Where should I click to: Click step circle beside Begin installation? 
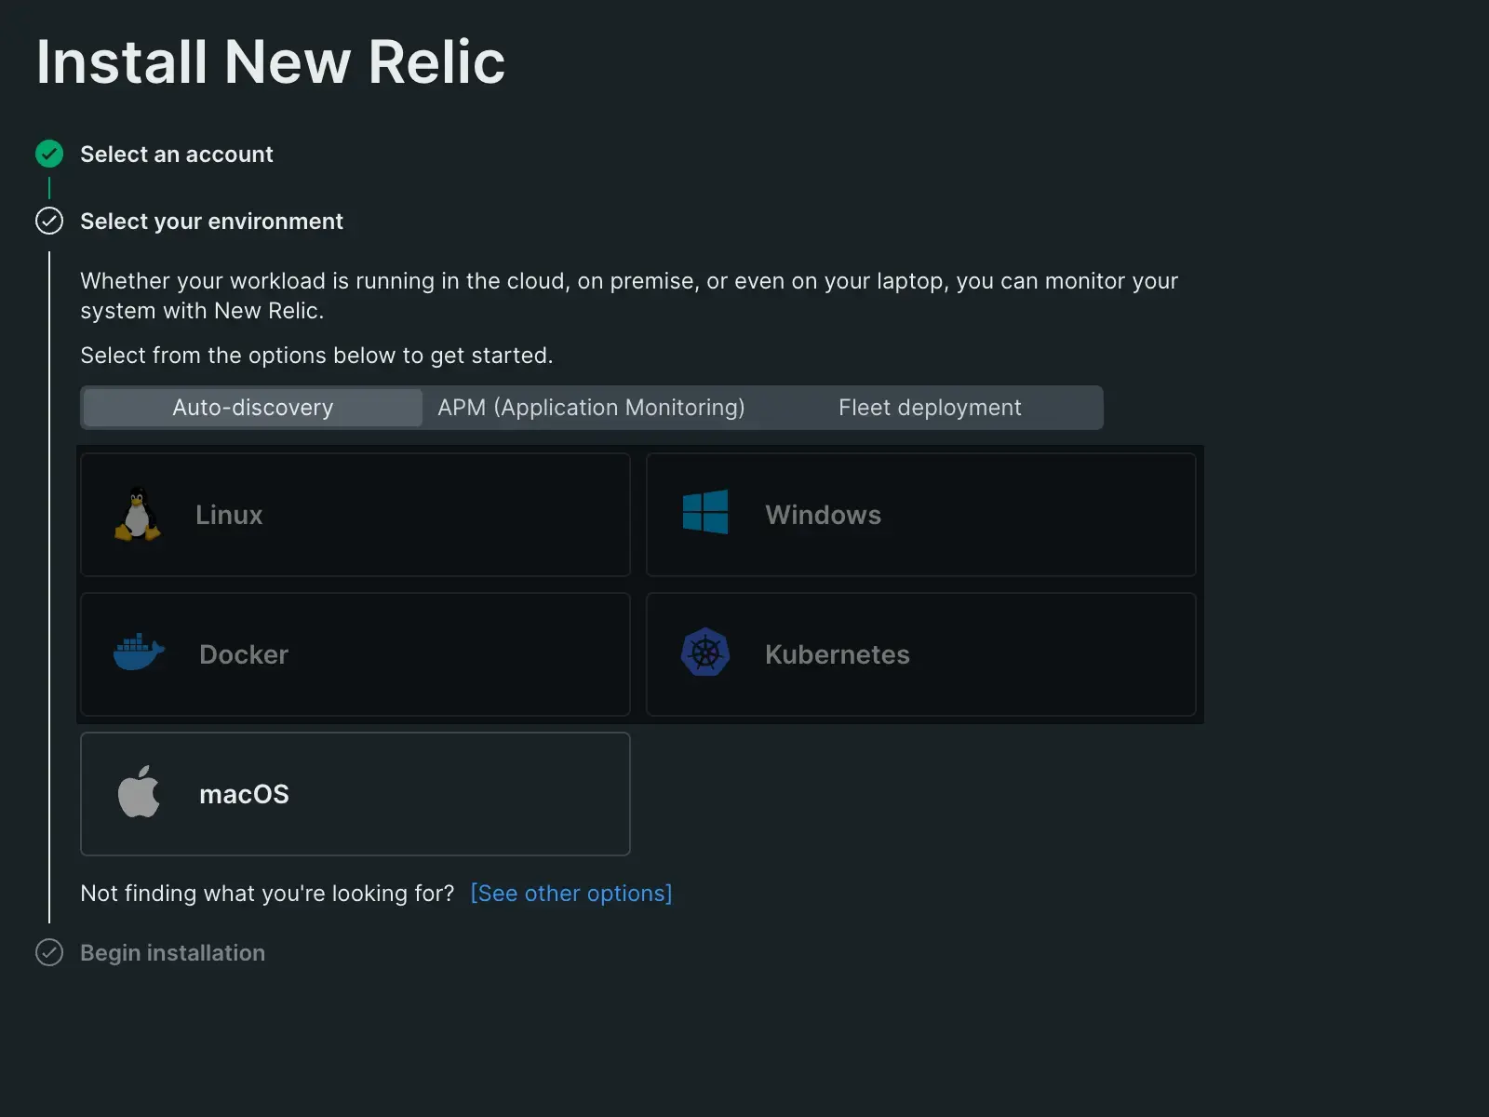pyautogui.click(x=49, y=952)
